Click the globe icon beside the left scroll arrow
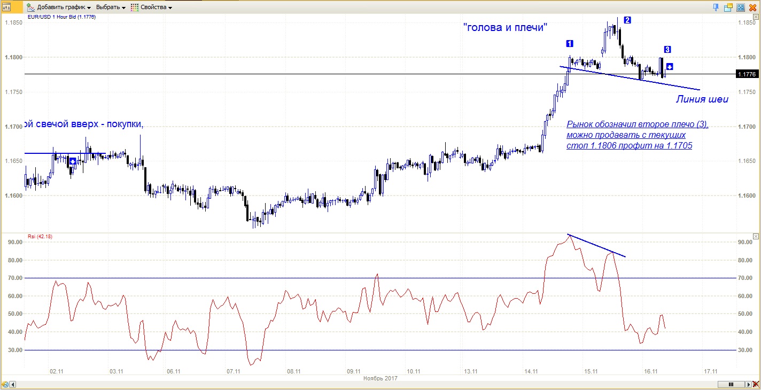761x390 pixels. 5,384
